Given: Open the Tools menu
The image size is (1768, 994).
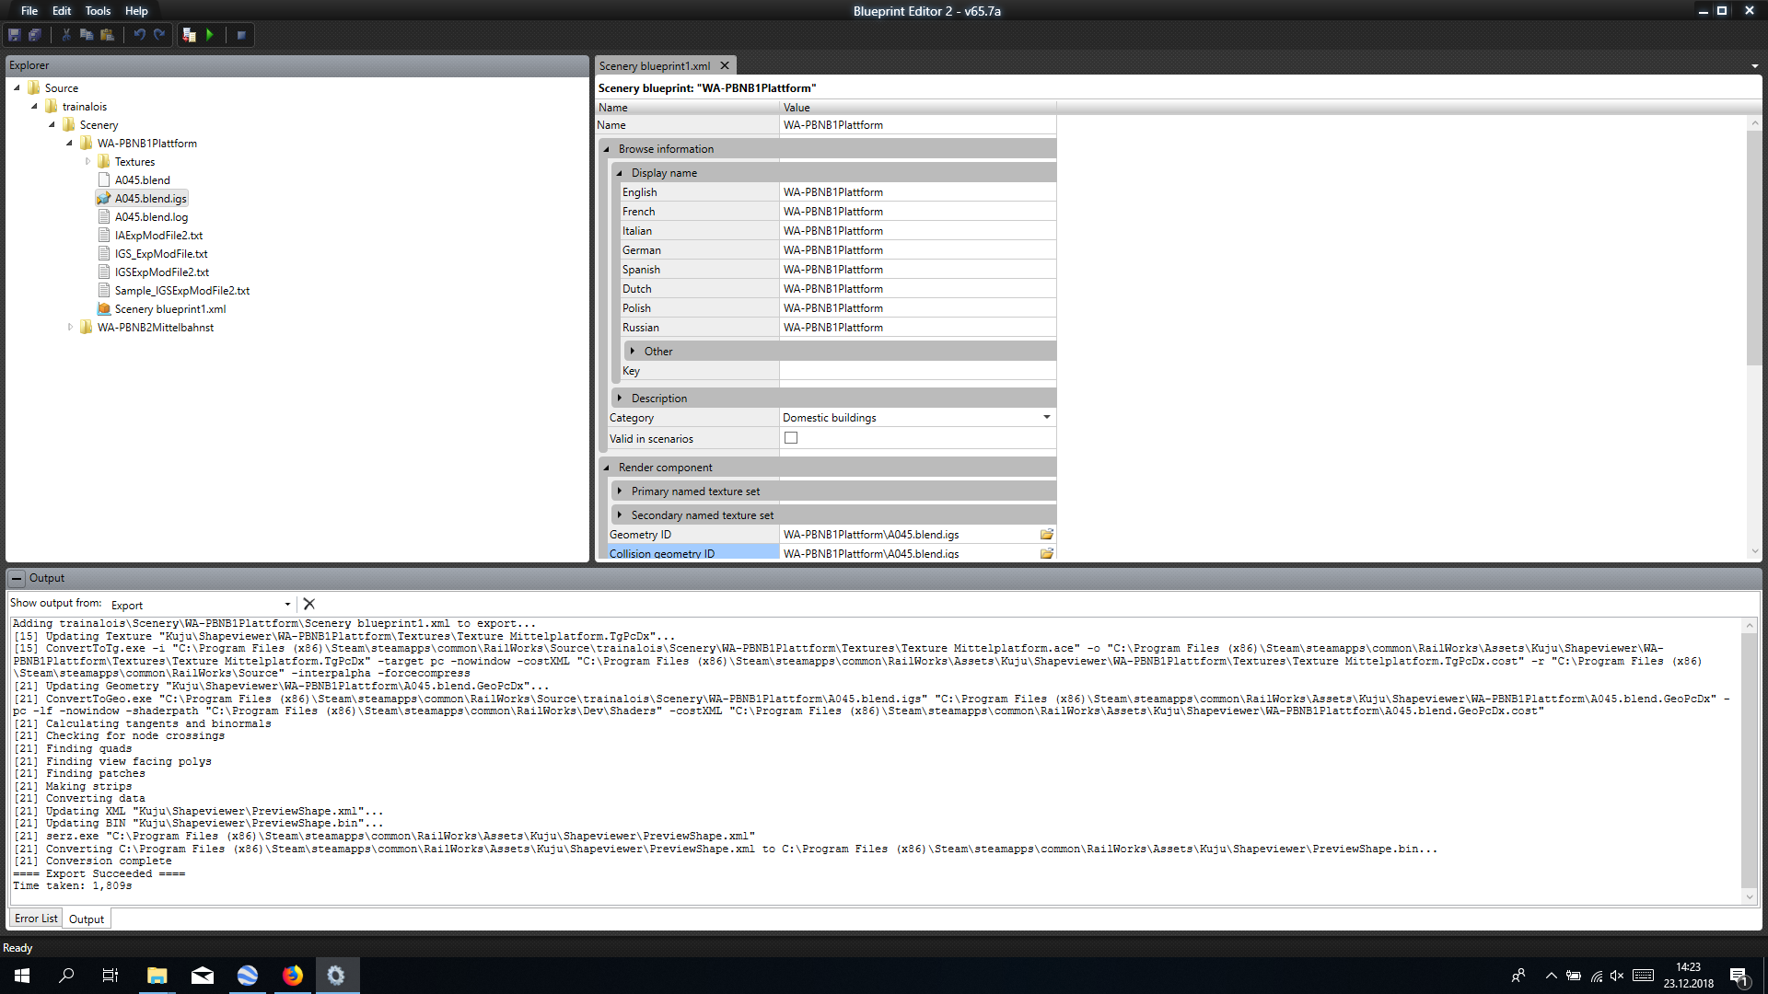Looking at the screenshot, I should (98, 11).
